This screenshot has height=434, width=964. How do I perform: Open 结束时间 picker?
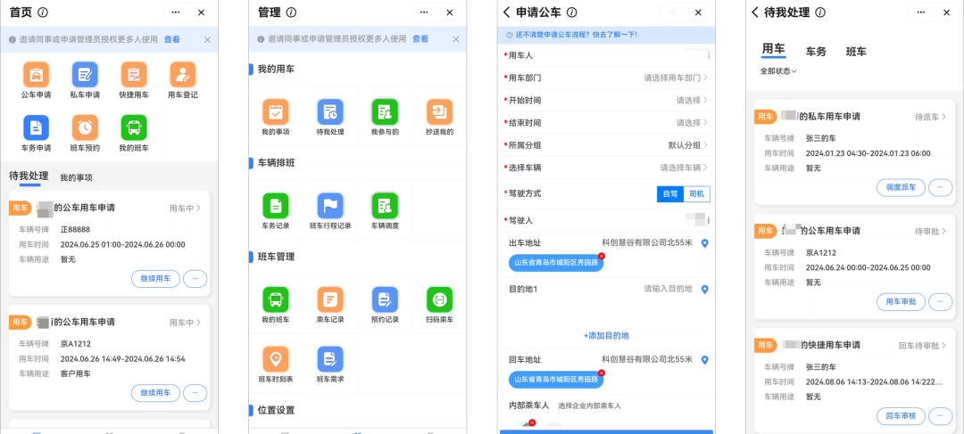(x=606, y=123)
